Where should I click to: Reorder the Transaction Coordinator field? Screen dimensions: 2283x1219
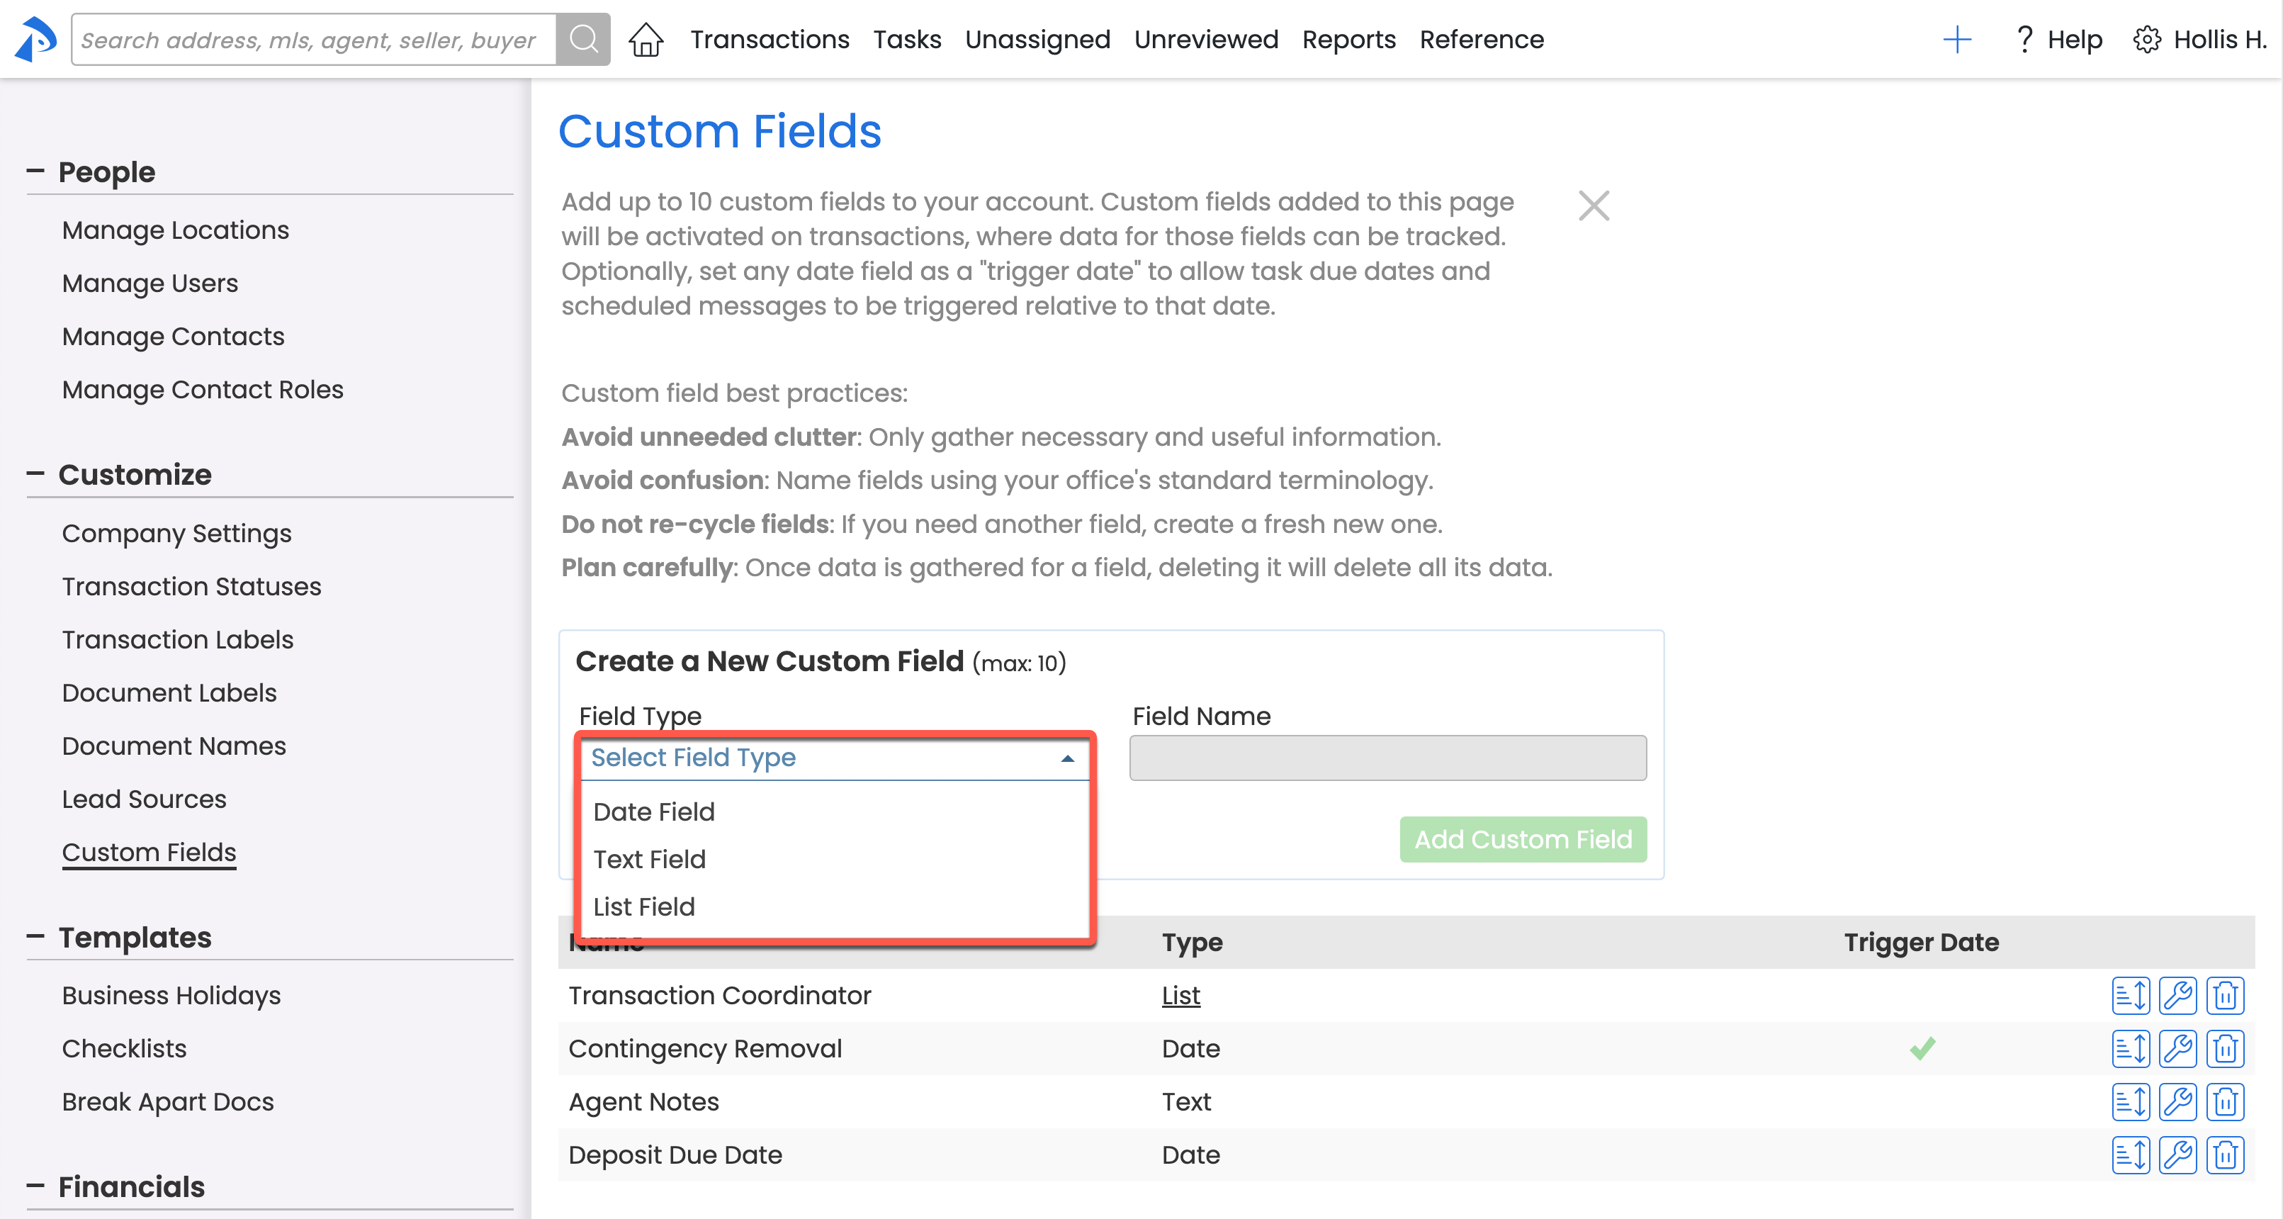(x=2130, y=996)
